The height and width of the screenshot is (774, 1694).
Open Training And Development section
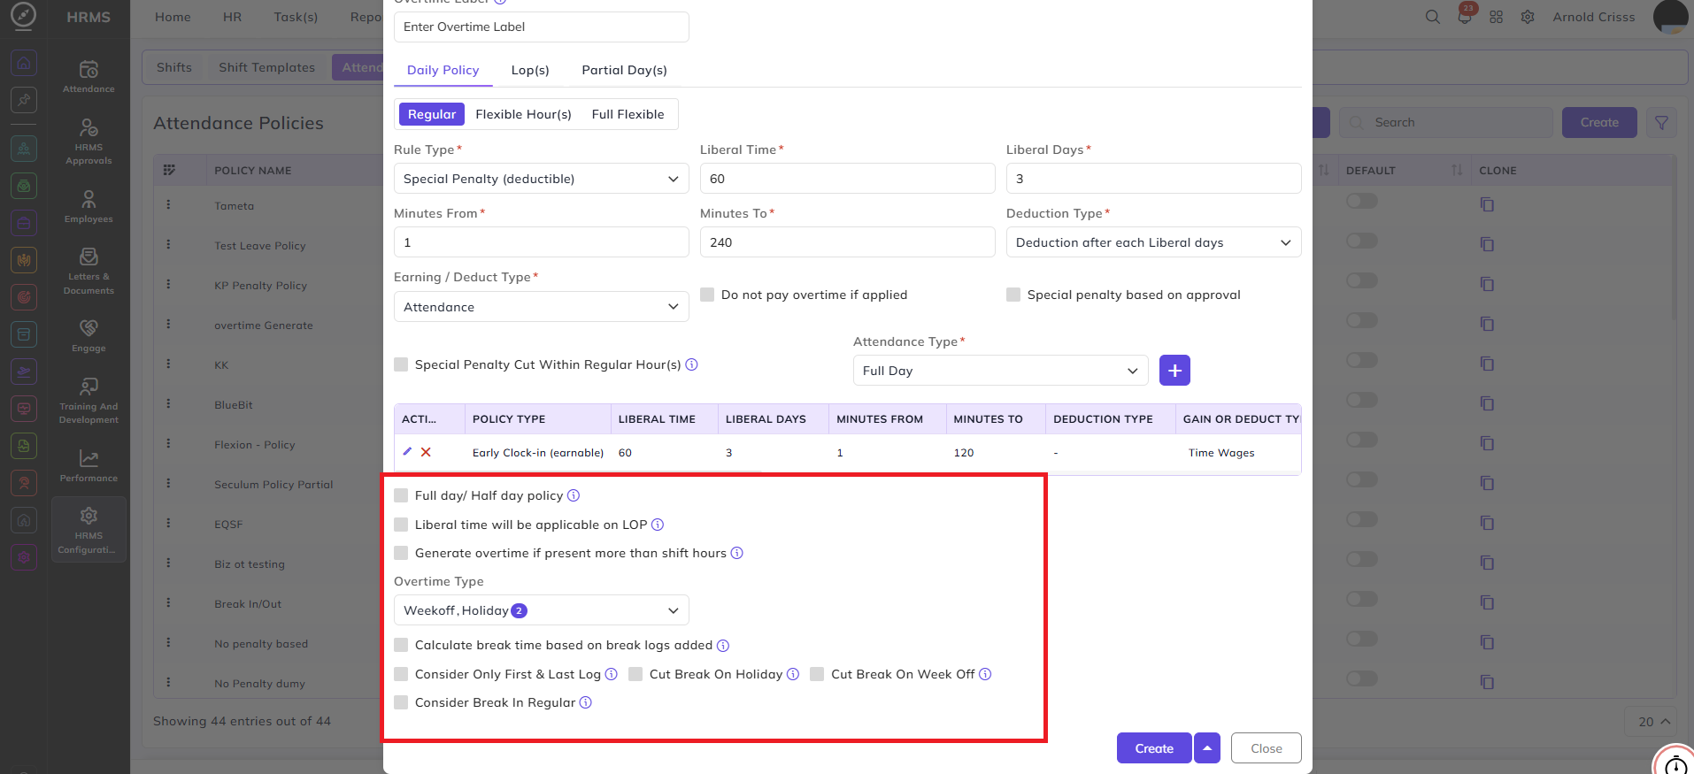(x=89, y=401)
